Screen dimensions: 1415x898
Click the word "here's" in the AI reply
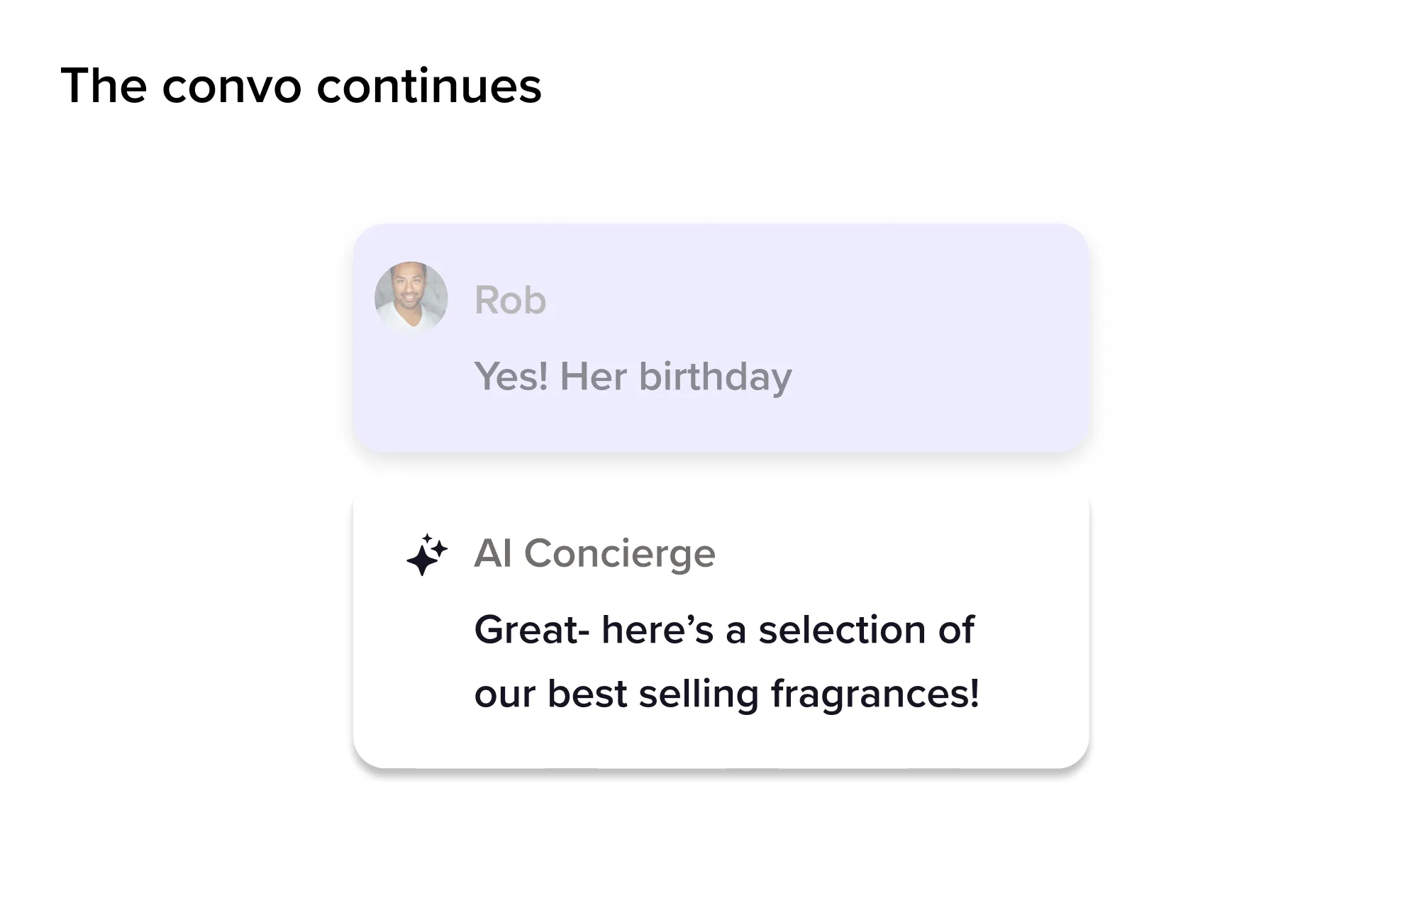657,630
